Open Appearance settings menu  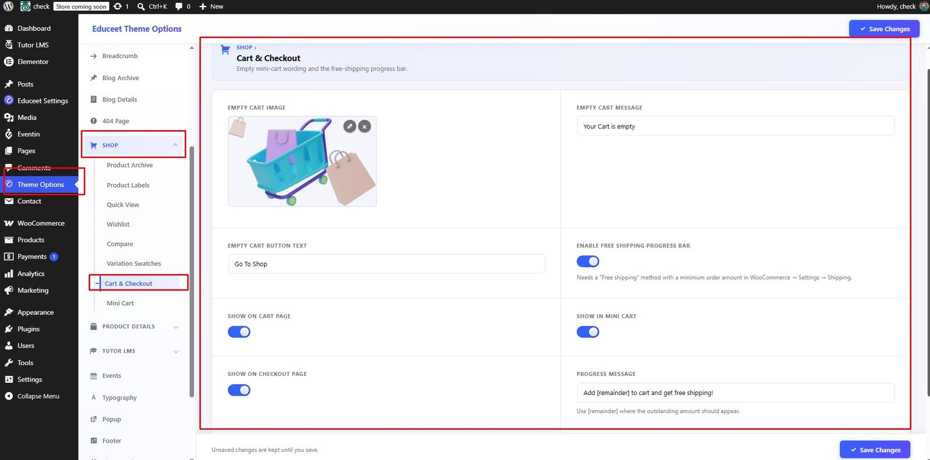35,312
